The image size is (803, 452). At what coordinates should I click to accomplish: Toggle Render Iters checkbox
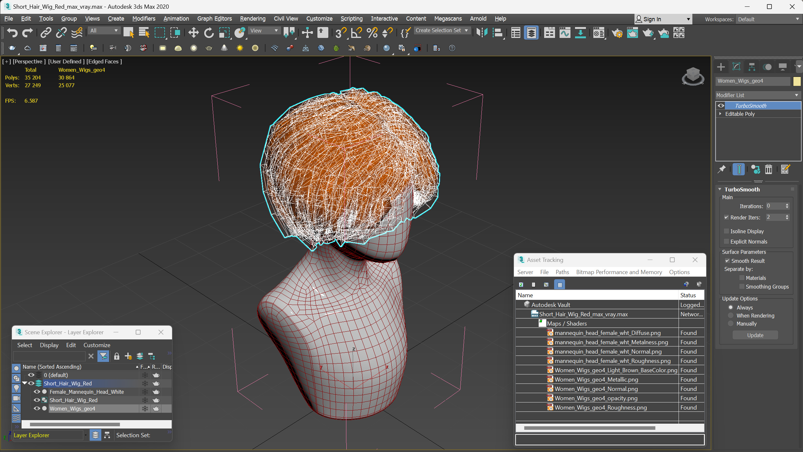pyautogui.click(x=726, y=217)
